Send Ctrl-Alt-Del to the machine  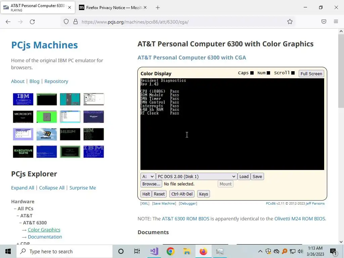[x=182, y=194]
